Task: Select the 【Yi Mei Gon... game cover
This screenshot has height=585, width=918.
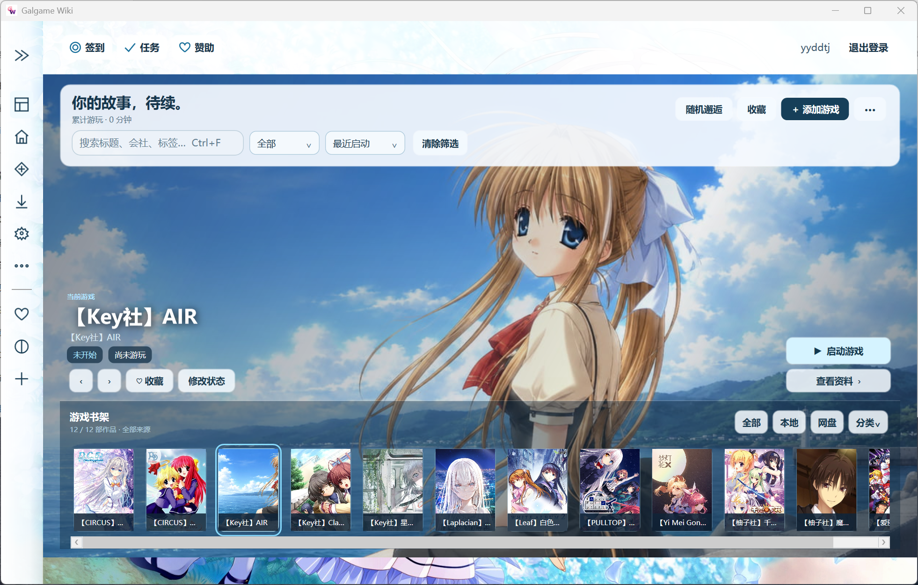Action: click(682, 490)
